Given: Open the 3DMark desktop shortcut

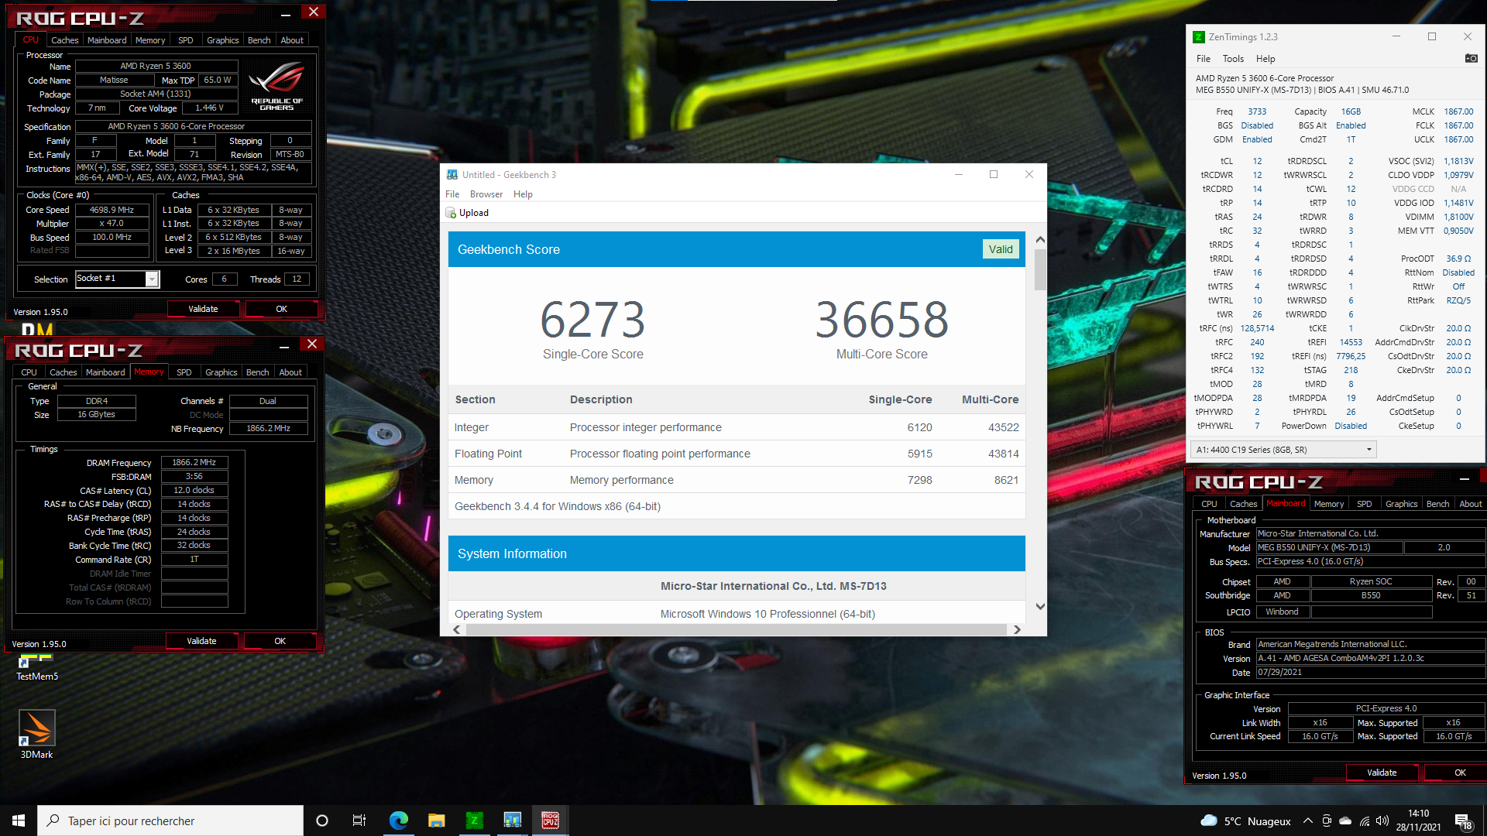Looking at the screenshot, I should 36,735.
